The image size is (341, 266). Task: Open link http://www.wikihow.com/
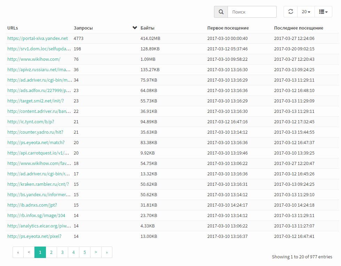tap(34, 59)
